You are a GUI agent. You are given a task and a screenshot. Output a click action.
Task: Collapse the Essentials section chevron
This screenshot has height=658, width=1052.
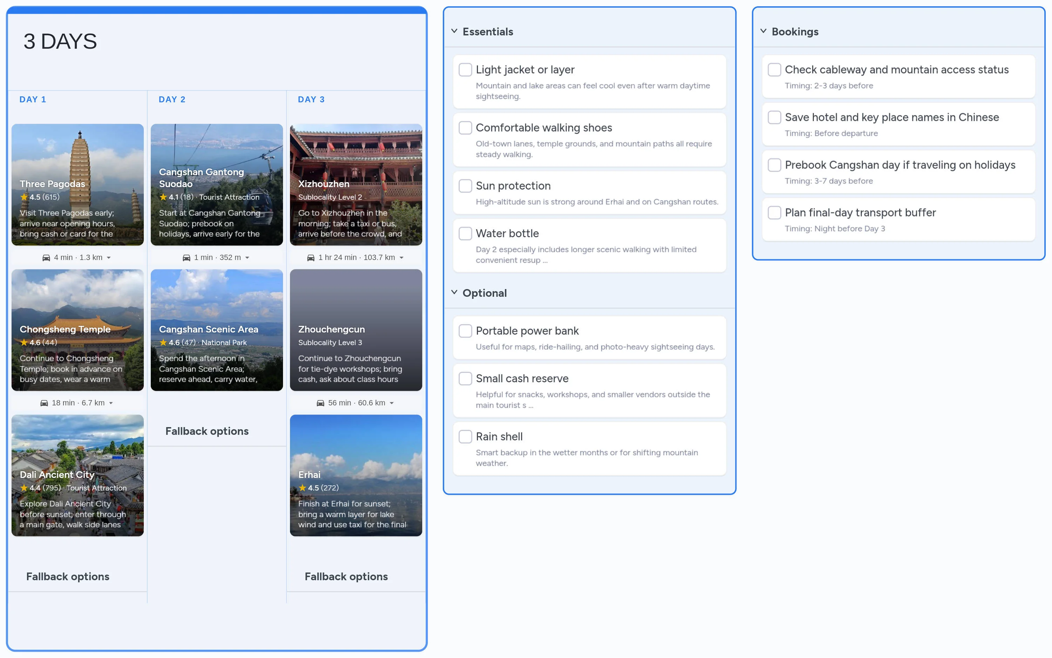[x=454, y=31]
